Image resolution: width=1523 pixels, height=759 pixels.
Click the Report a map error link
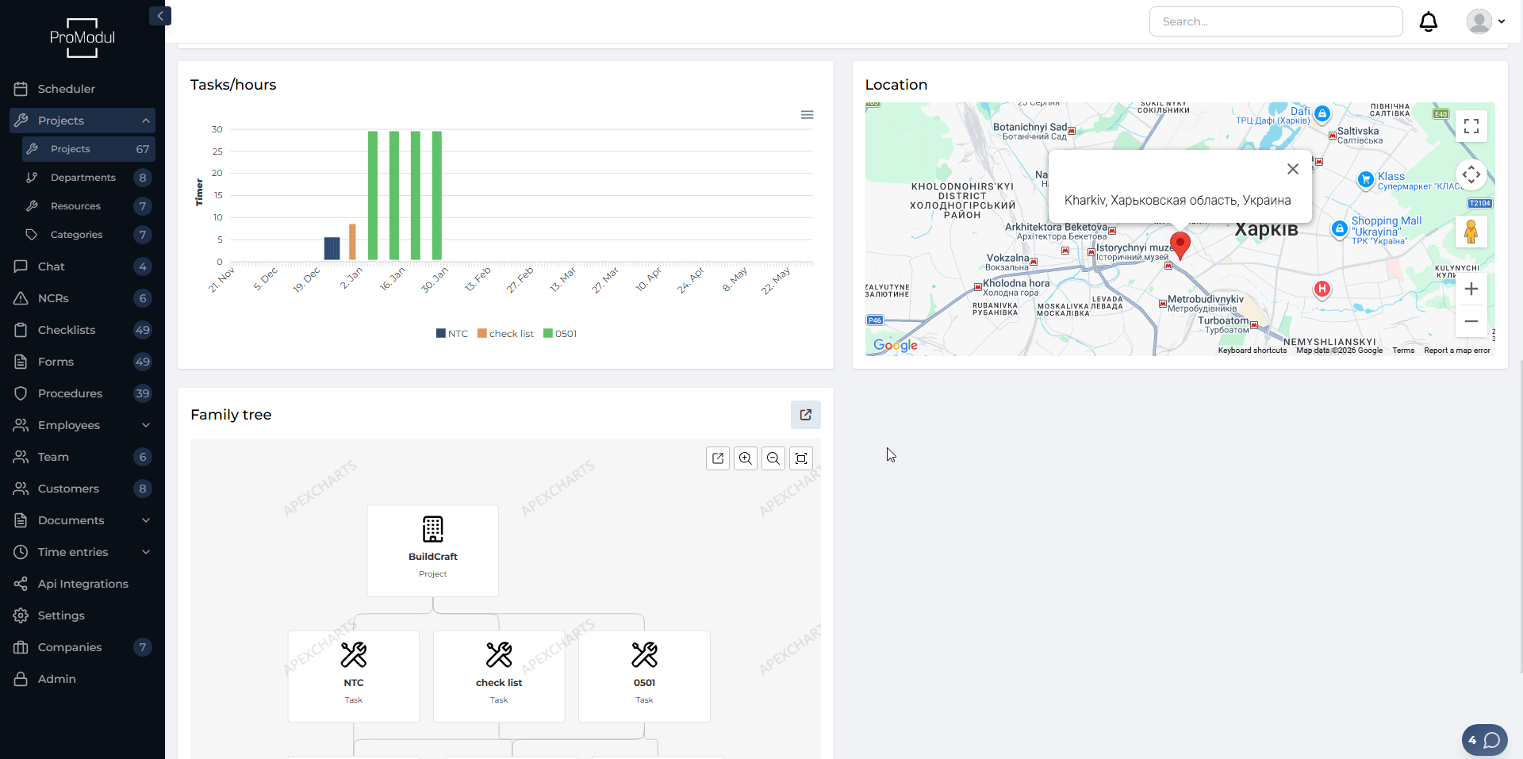[1456, 351]
